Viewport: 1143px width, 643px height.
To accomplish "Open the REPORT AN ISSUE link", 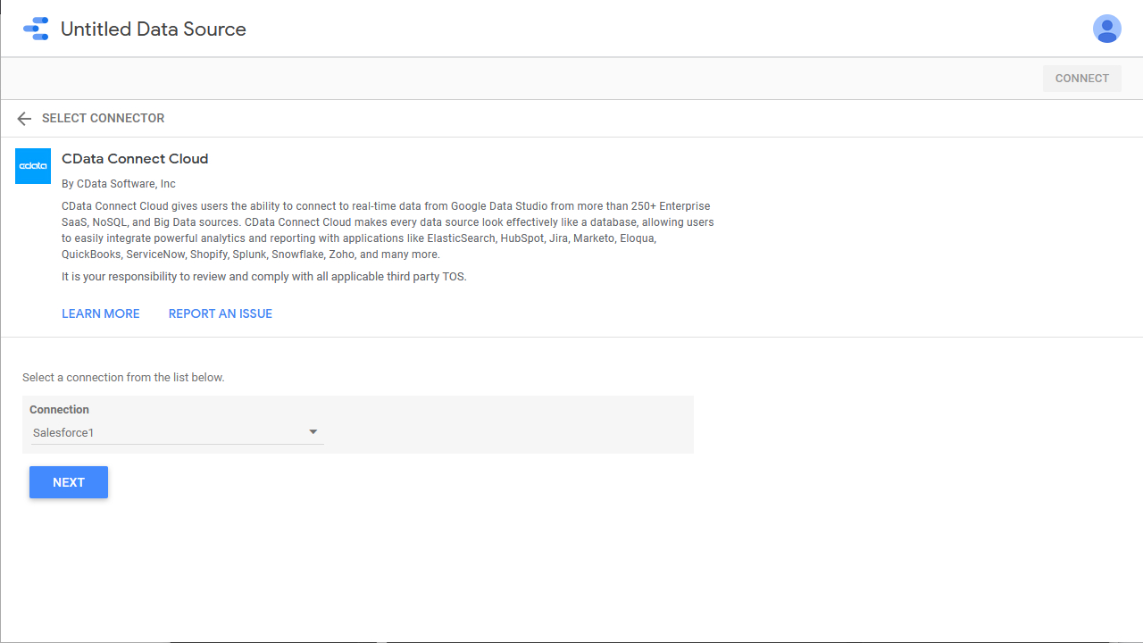I will (221, 313).
